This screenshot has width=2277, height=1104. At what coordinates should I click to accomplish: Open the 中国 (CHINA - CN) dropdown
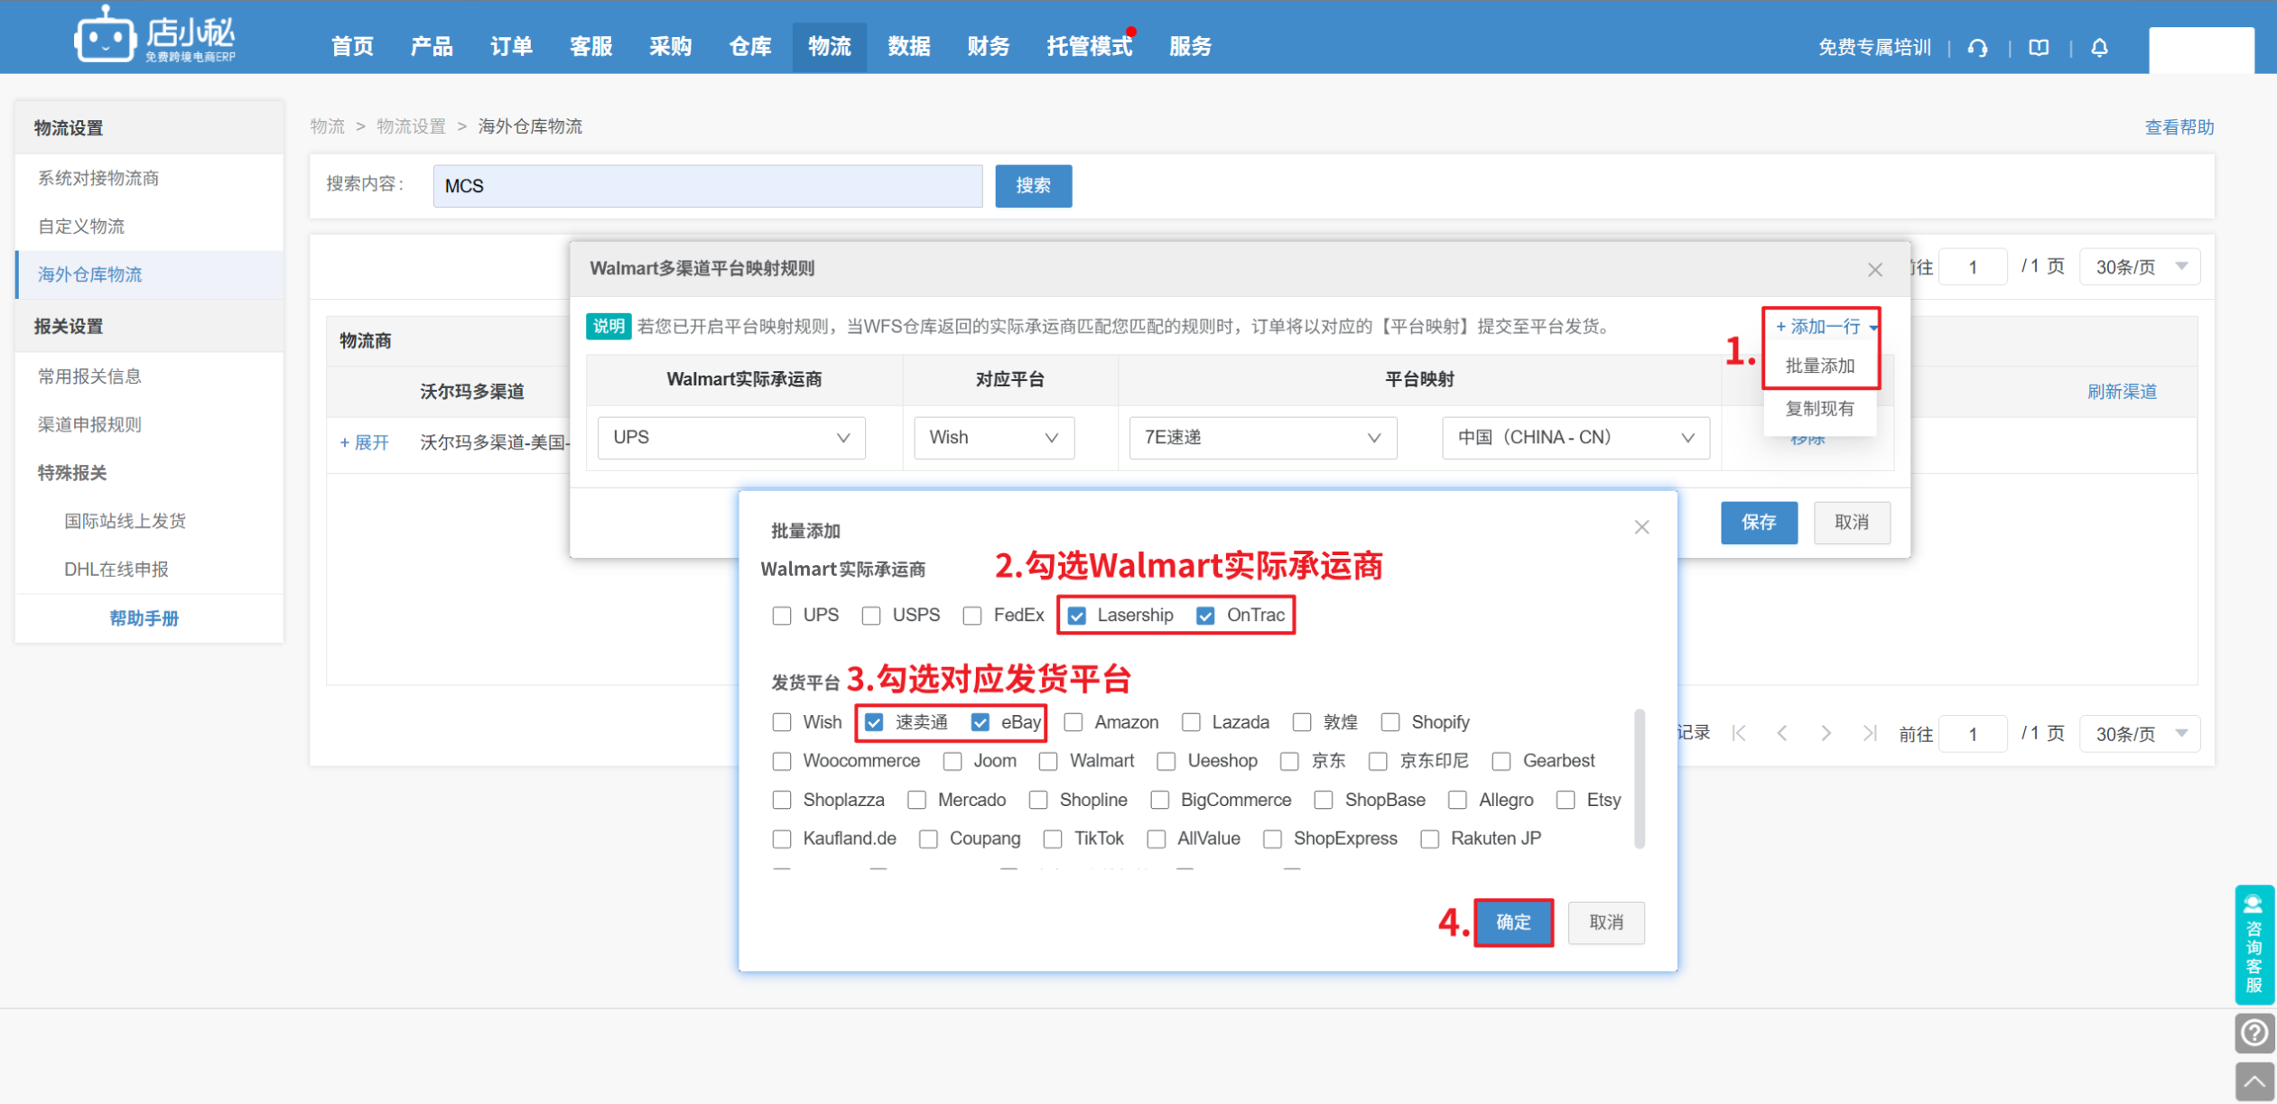pos(1575,438)
